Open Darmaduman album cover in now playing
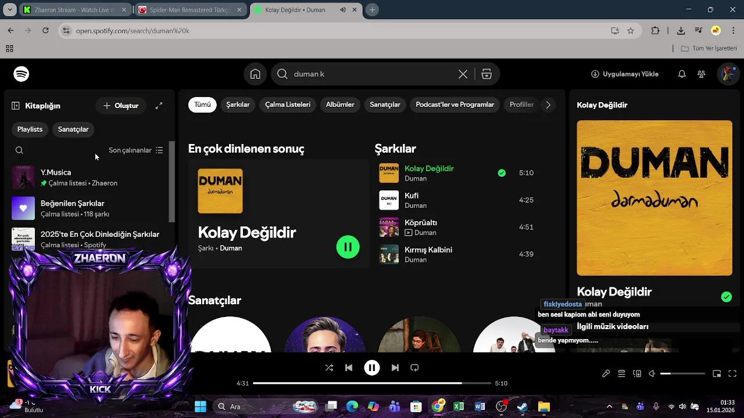This screenshot has height=418, width=744. (654, 198)
